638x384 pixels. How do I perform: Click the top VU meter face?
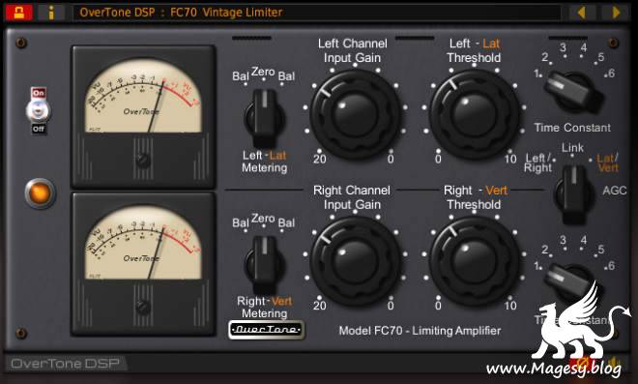[x=143, y=96]
